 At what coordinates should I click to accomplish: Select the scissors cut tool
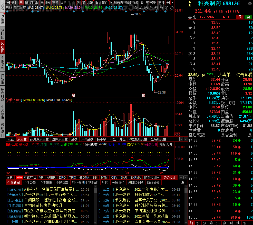(141, 8)
